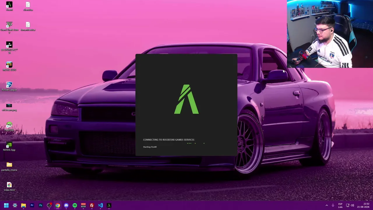Click the "Starting FiveM" status text
Screen dimensions: 373x210
coord(150,147)
